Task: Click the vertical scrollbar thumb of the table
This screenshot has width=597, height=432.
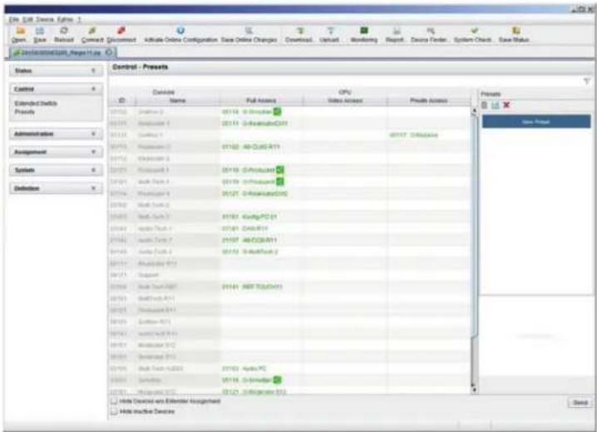Action: point(474,224)
